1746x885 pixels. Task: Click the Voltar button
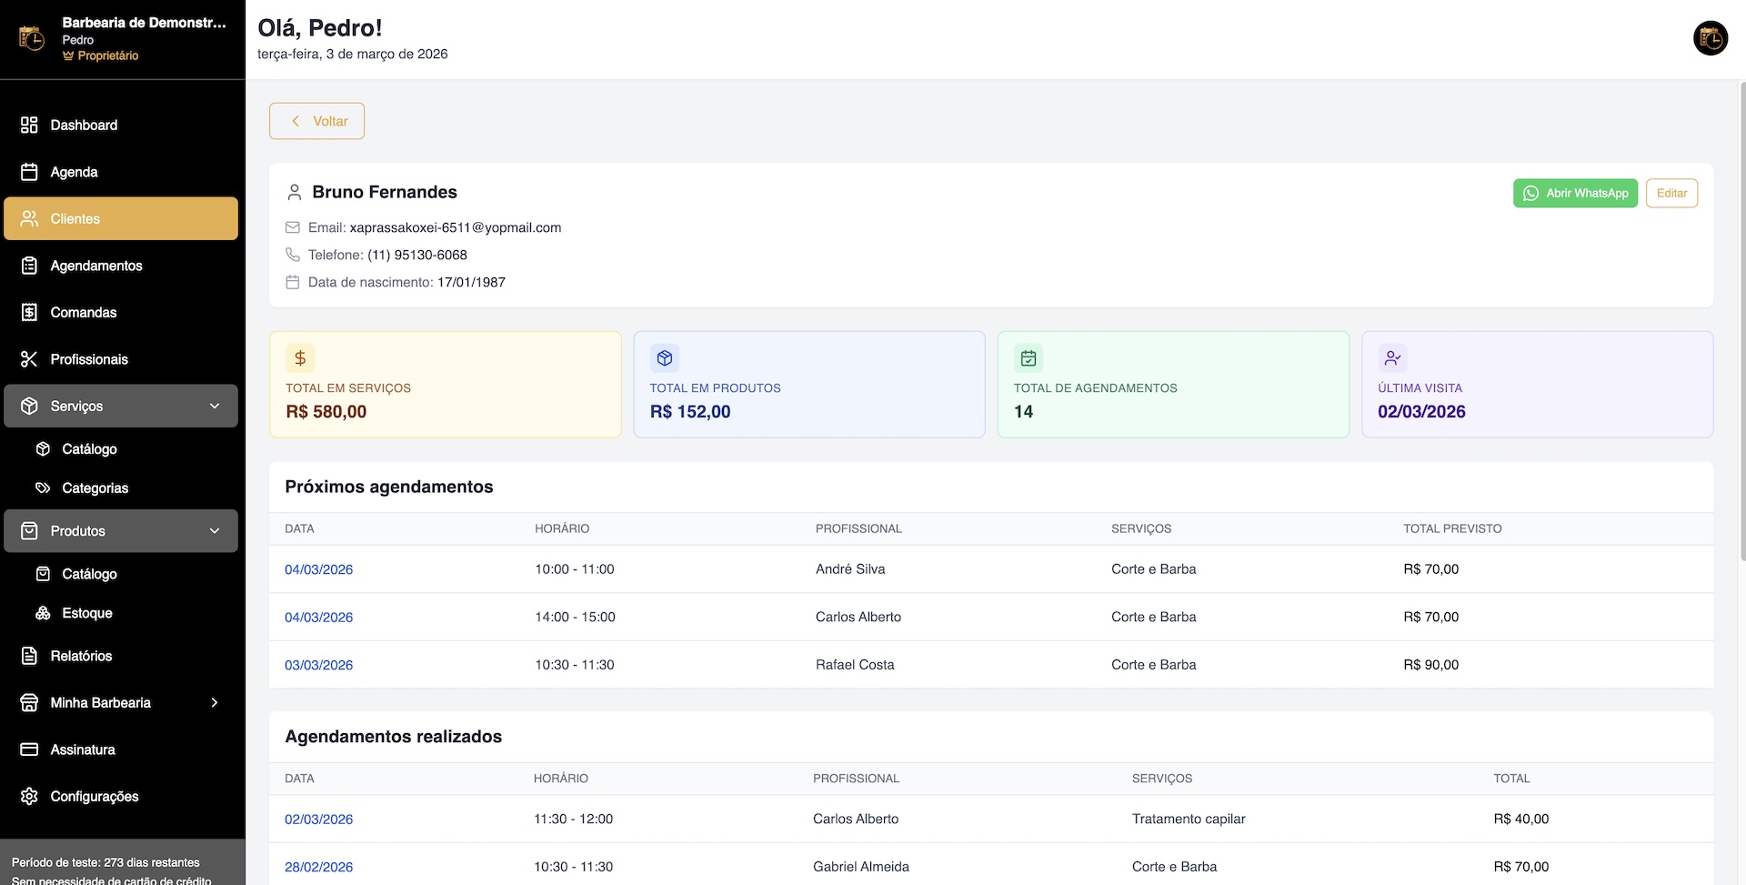tap(316, 121)
